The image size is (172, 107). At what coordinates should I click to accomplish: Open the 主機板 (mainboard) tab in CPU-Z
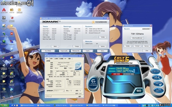click(x=56, y=59)
